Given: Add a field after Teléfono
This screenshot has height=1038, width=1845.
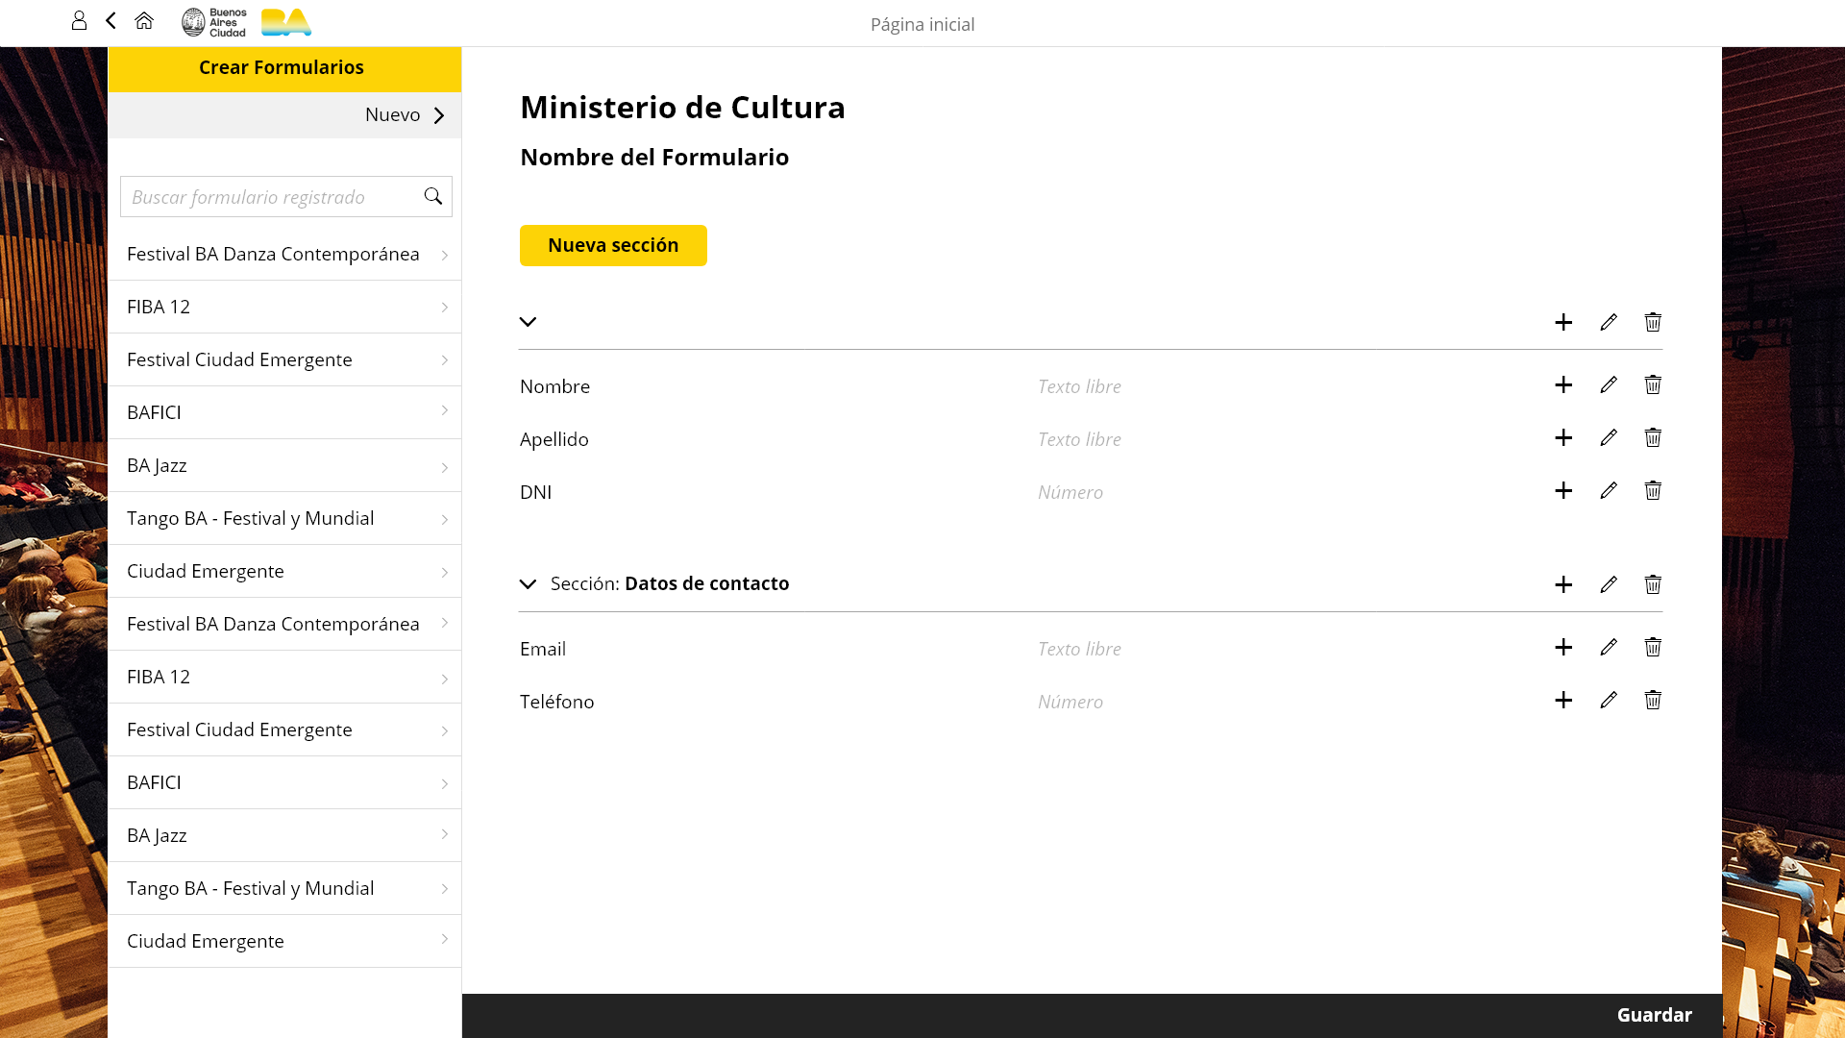Looking at the screenshot, I should point(1563,700).
